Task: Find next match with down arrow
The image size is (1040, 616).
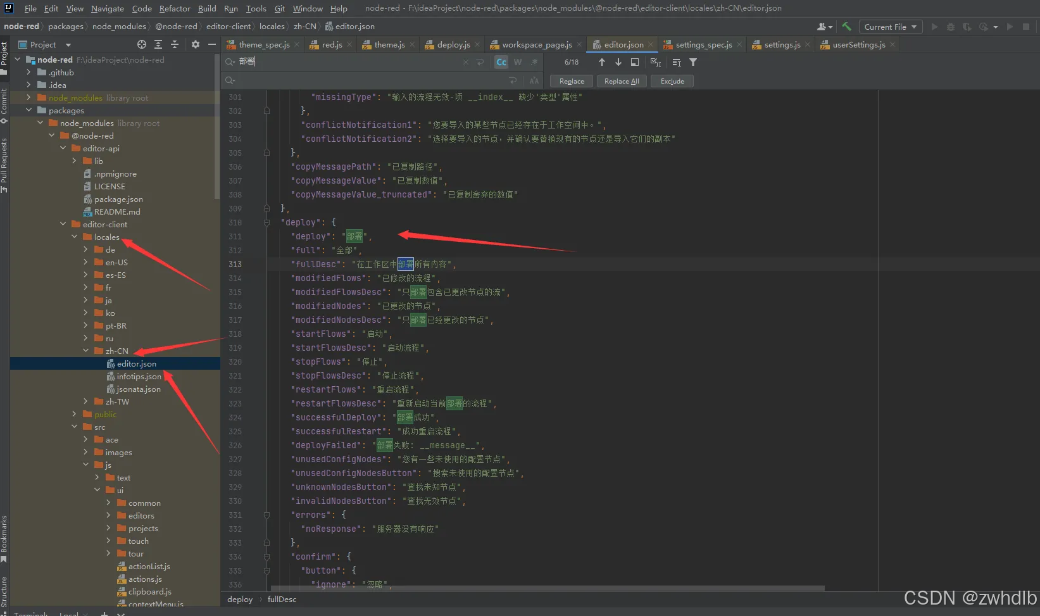Action: pyautogui.click(x=618, y=62)
